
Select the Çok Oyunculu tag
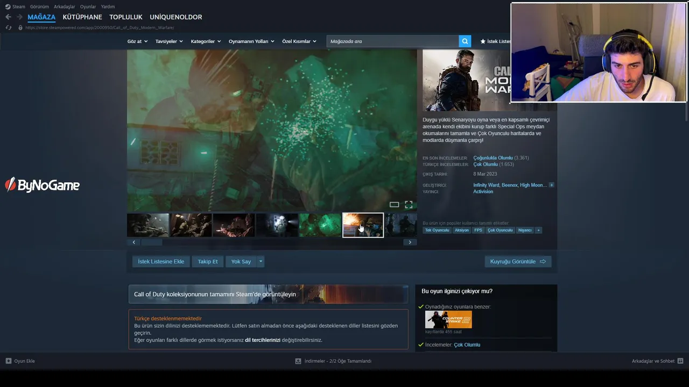(x=500, y=230)
